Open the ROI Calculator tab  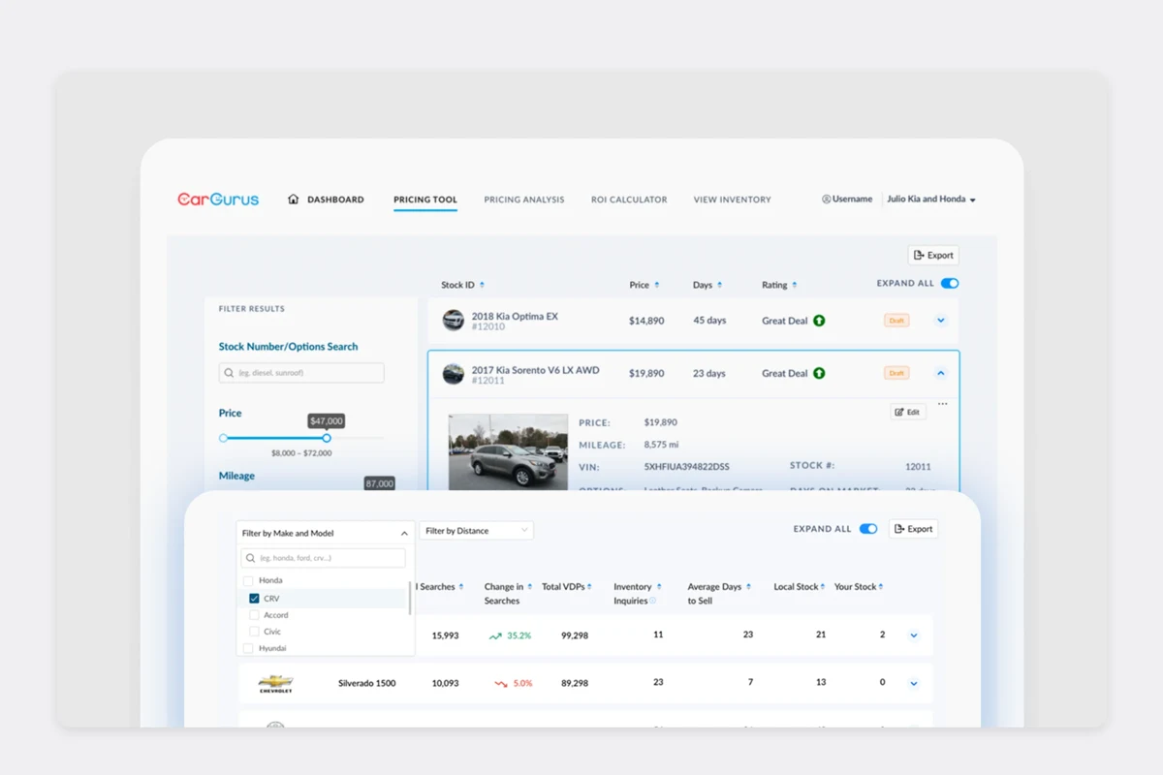coord(629,200)
